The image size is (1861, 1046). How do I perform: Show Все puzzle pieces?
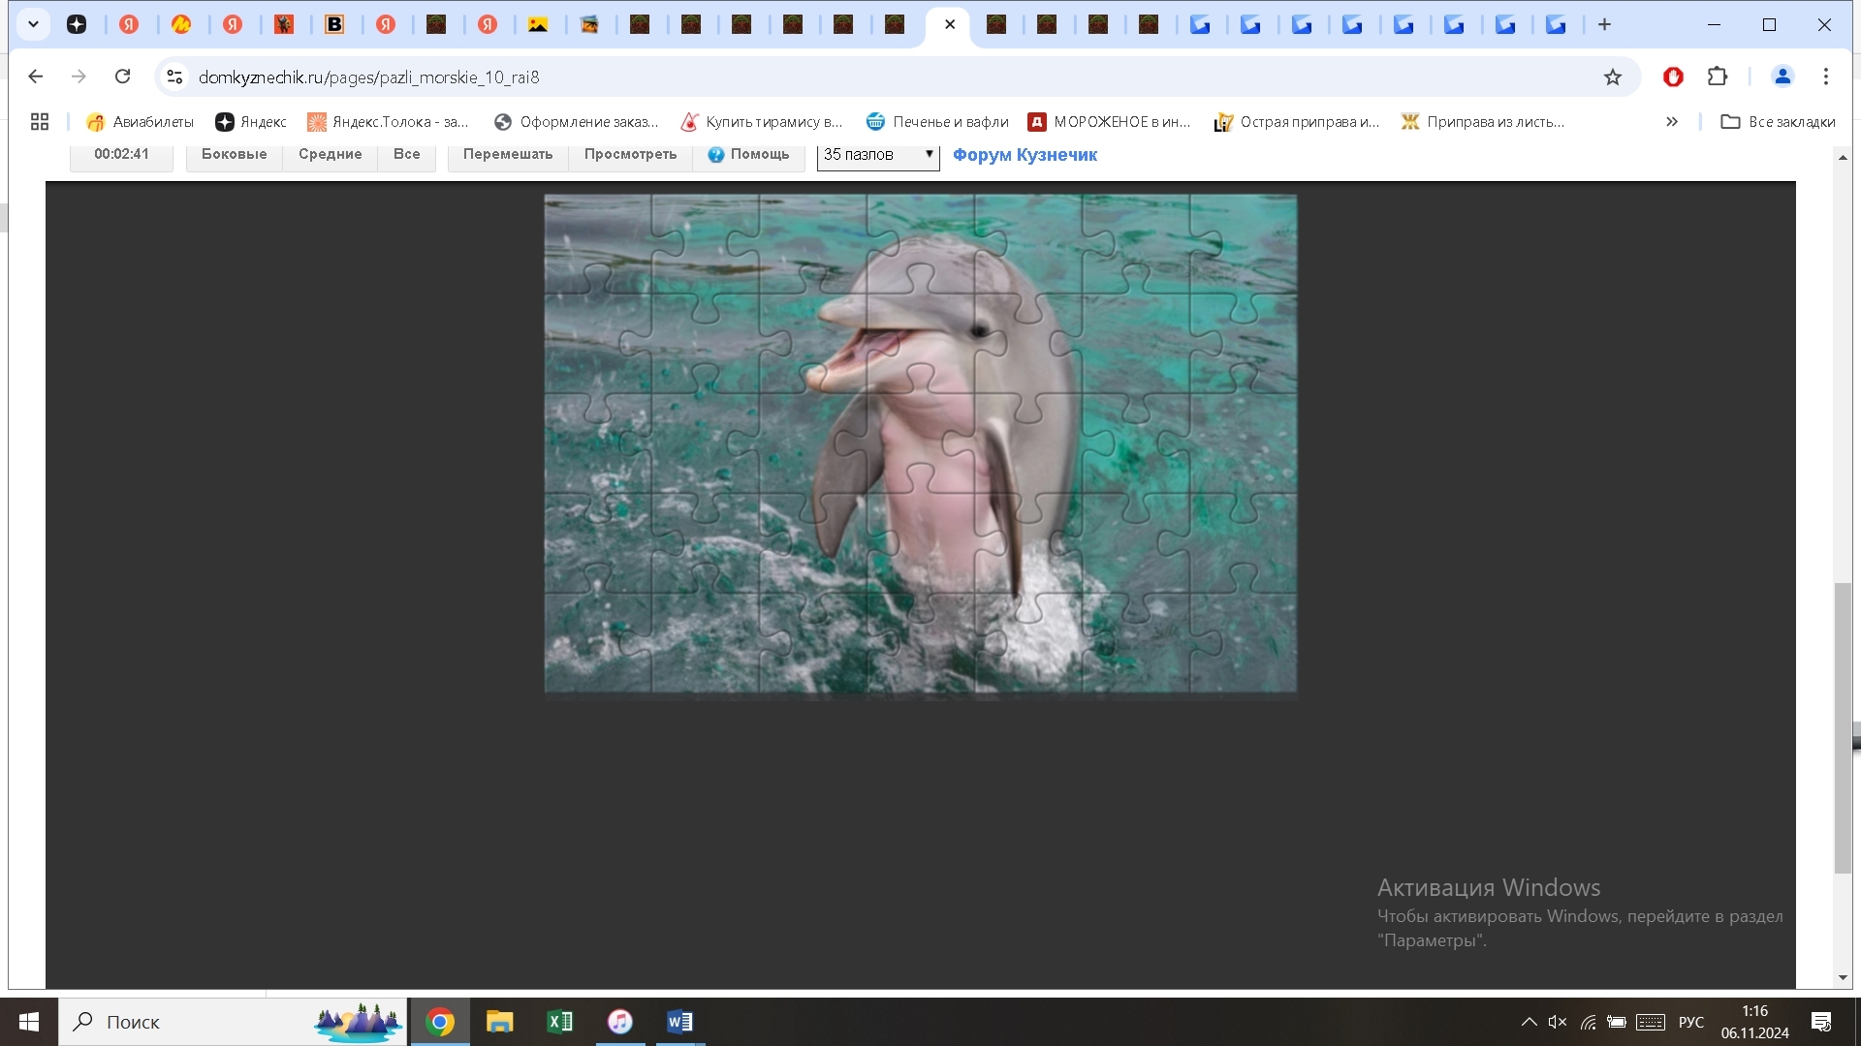(406, 154)
